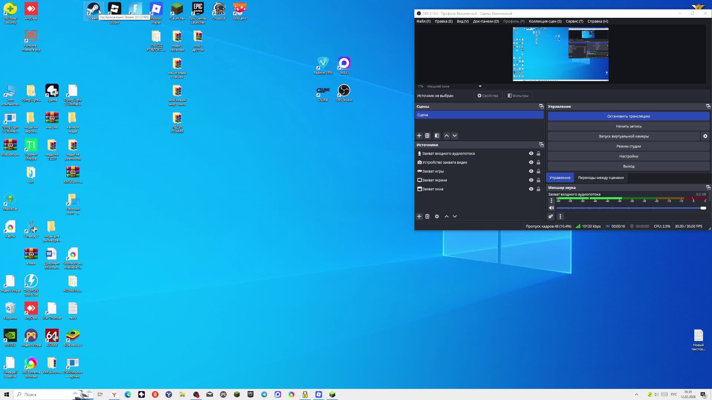Open the Сервис menu

[x=574, y=21]
